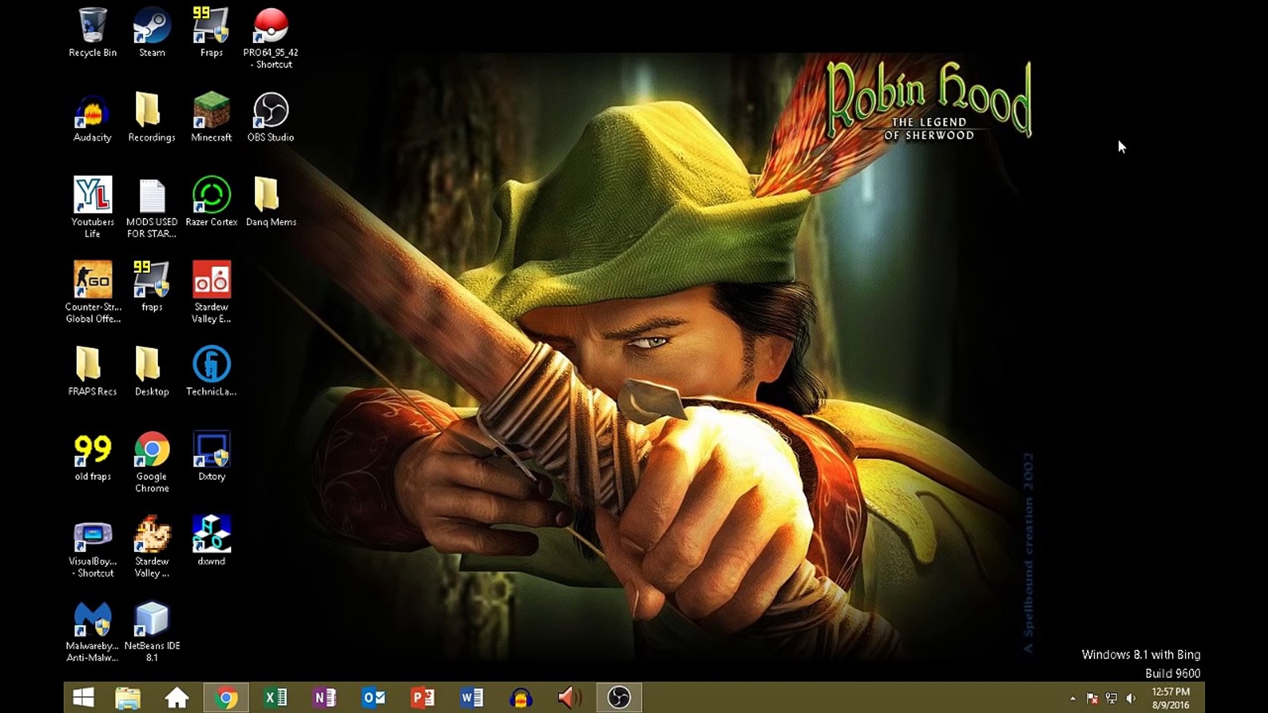Launch PowerPoint from the taskbar
This screenshot has height=713, width=1268.
click(423, 698)
